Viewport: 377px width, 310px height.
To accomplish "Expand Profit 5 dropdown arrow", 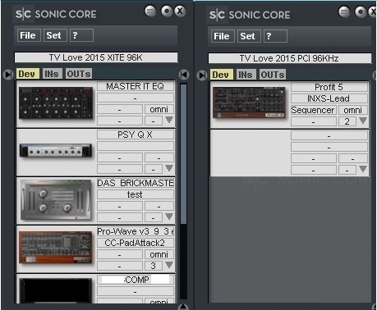I will coord(363,121).
